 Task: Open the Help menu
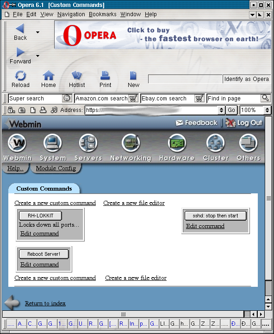pyautogui.click(x=151, y=14)
